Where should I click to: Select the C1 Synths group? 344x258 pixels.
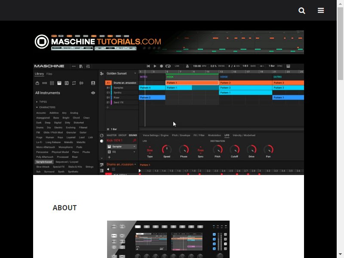pos(122,92)
